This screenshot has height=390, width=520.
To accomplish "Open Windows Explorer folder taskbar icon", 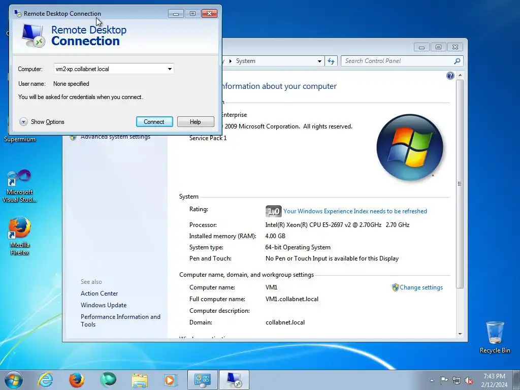I will [140, 380].
